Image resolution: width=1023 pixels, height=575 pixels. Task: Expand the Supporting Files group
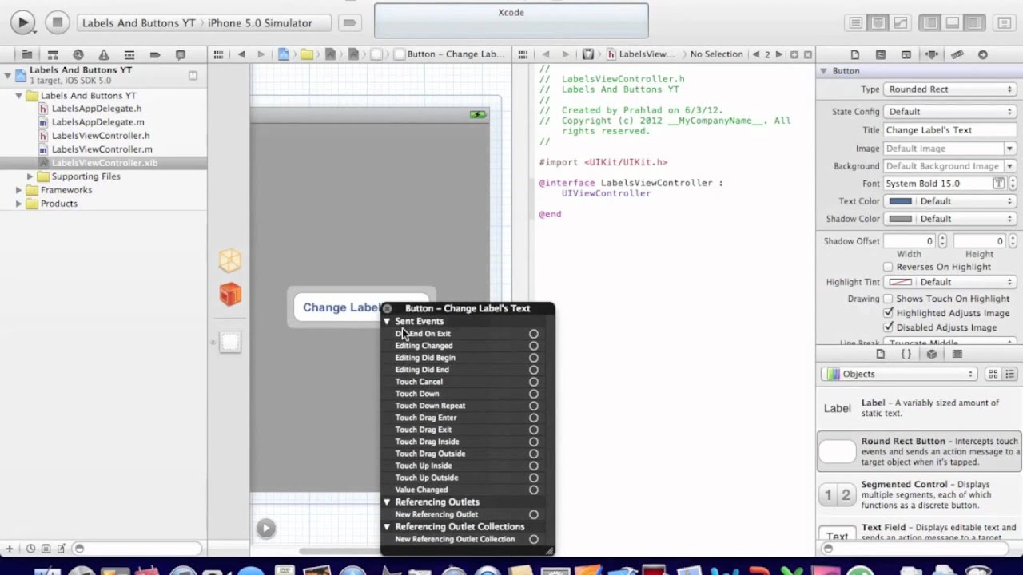[x=30, y=176]
